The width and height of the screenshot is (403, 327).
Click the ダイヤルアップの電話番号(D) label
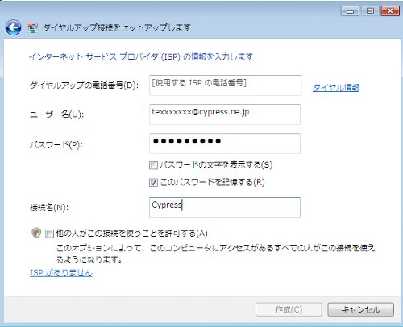point(84,85)
